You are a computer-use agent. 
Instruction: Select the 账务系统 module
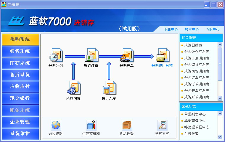click(20, 110)
